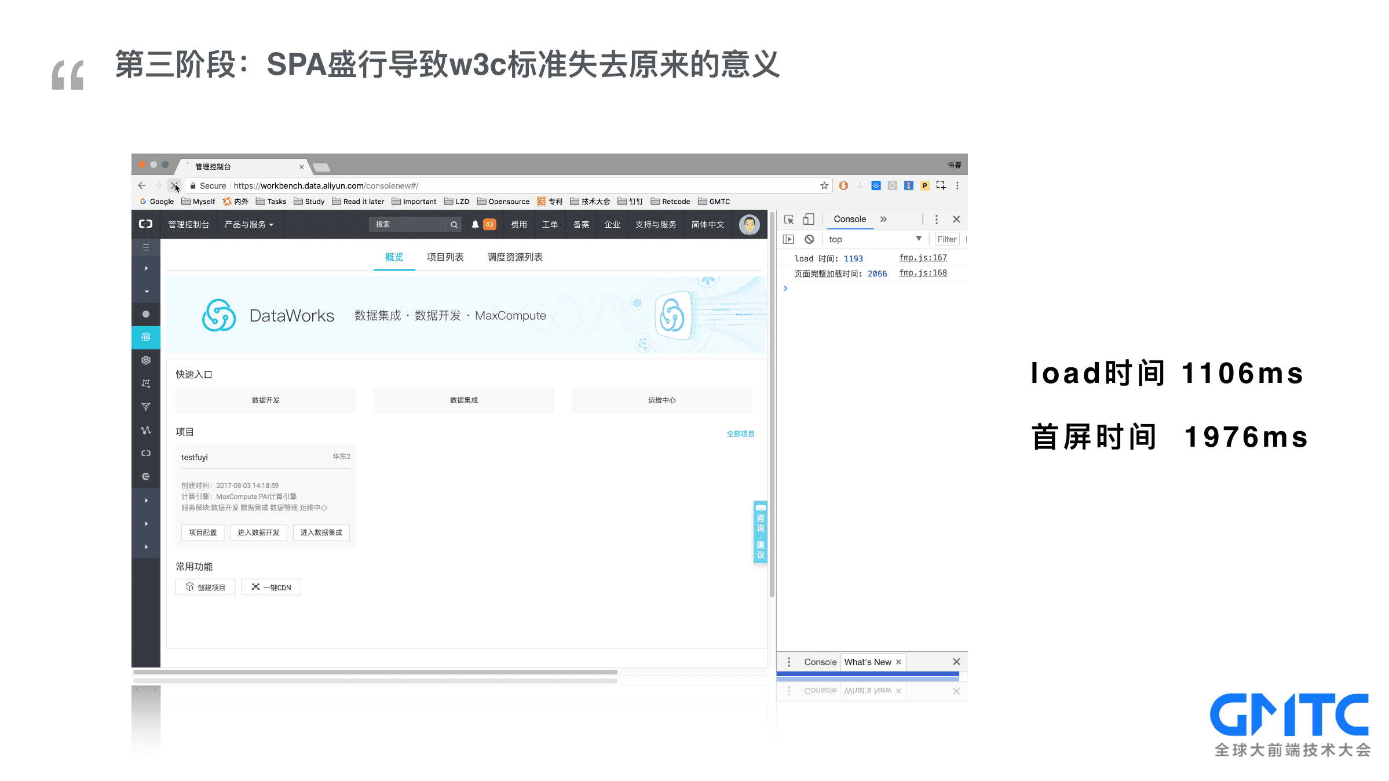Screen dimensions: 1389x781
Task: Open the user avatar menu
Action: coord(749,224)
